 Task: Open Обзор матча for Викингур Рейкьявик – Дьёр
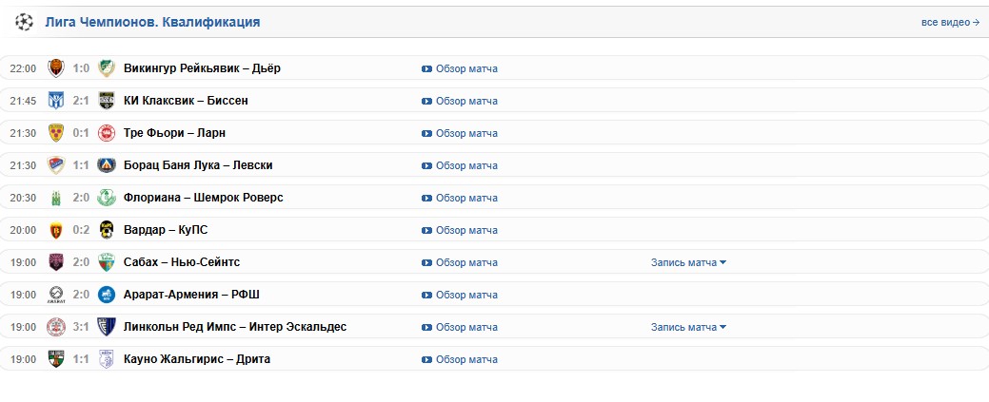466,68
